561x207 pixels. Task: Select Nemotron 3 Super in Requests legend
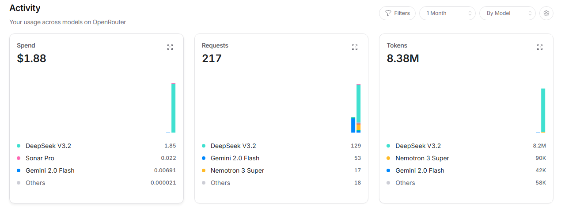[x=237, y=170]
